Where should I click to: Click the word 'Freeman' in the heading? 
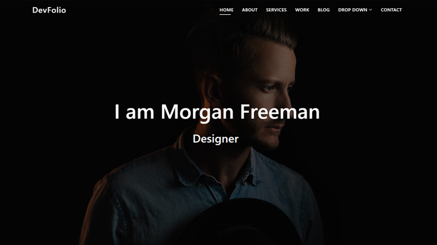pos(280,112)
